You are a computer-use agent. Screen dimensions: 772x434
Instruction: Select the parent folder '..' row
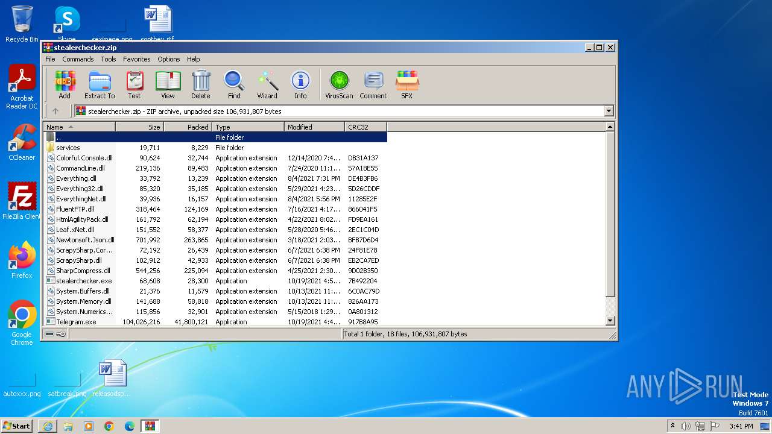(215, 137)
